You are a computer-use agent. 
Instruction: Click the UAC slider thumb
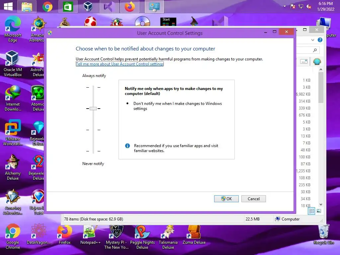pyautogui.click(x=93, y=109)
